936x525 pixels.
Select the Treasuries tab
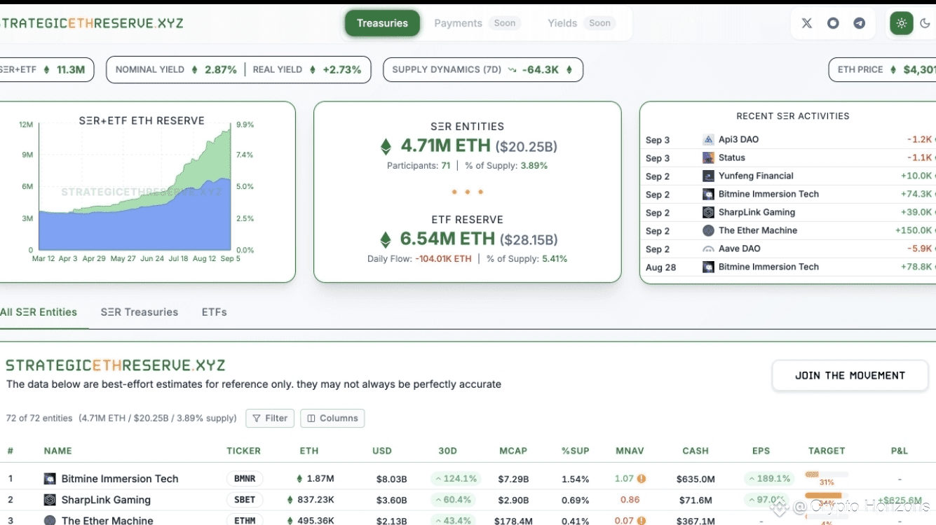(x=382, y=23)
